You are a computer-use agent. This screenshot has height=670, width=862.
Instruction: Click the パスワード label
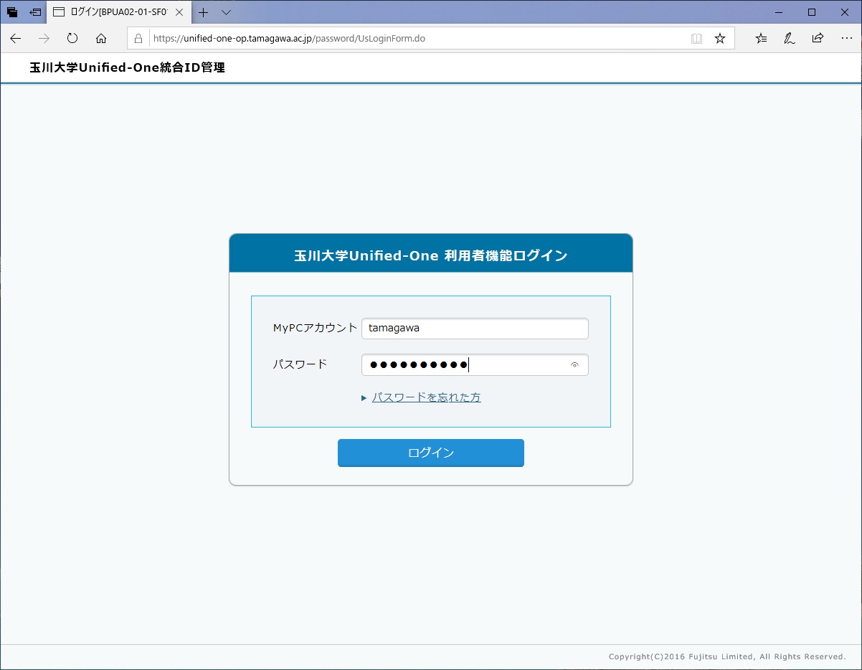(300, 364)
